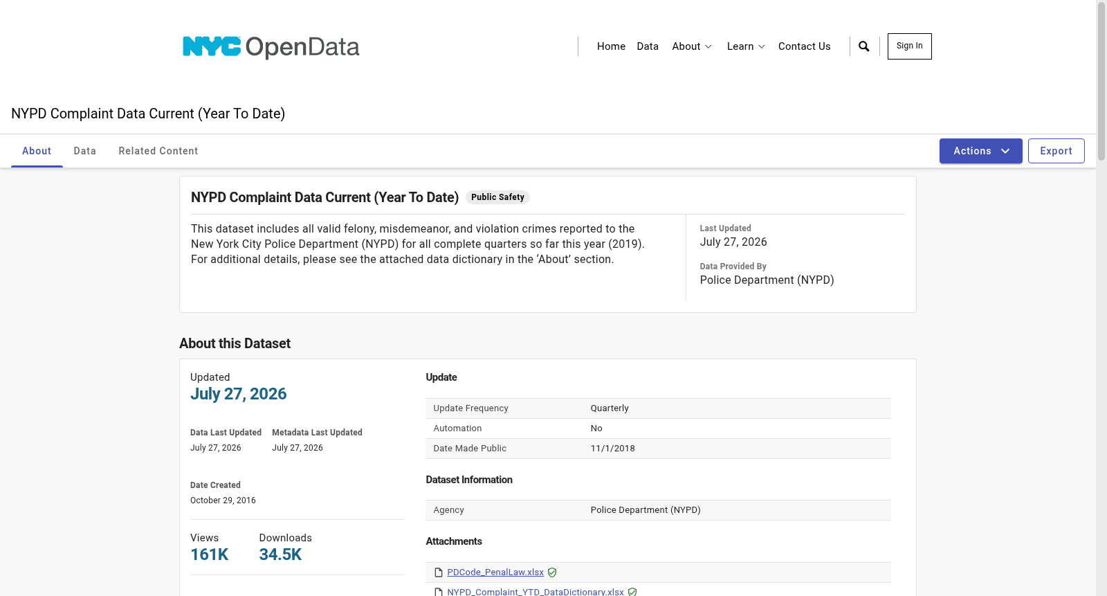Open Data in the top navigation
The image size is (1107, 596).
click(x=648, y=46)
